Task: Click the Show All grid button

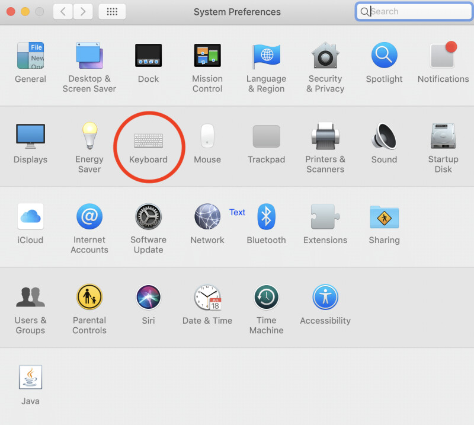Action: coord(111,11)
